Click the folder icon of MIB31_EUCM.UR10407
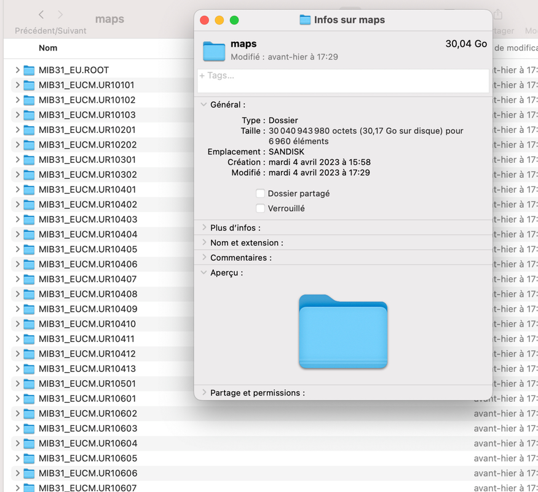The height and width of the screenshot is (492, 538). pos(29,279)
